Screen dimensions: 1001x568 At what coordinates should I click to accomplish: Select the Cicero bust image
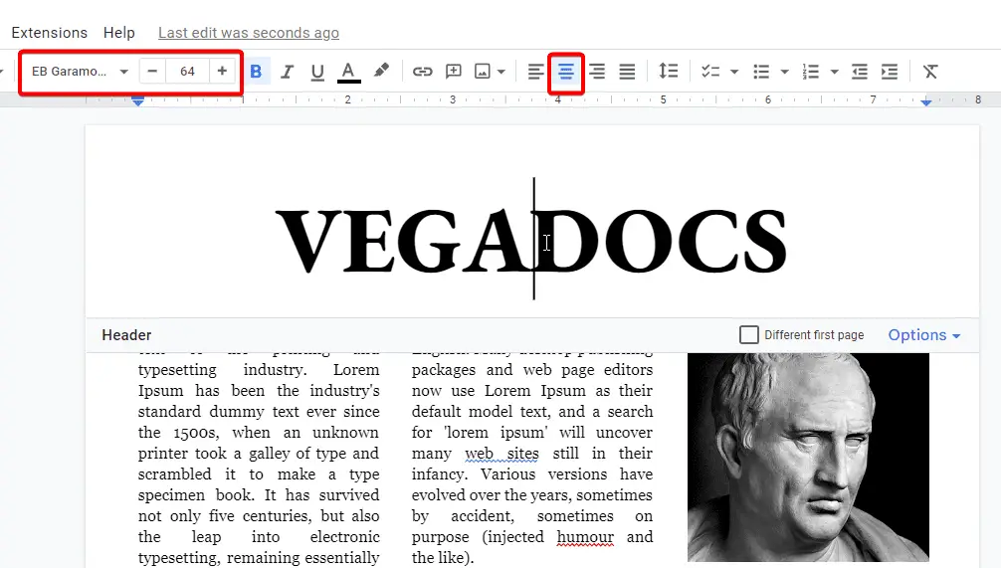808,457
